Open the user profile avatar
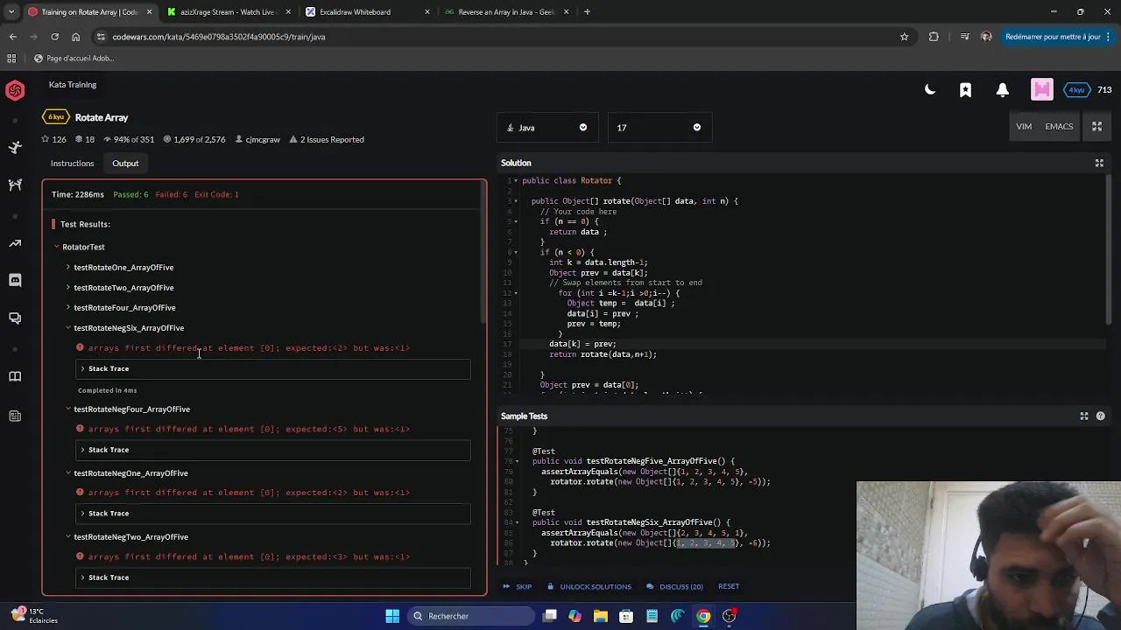 [x=1041, y=89]
